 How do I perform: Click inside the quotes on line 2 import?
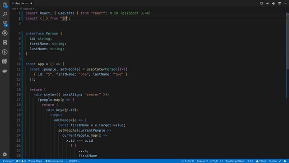[64, 18]
